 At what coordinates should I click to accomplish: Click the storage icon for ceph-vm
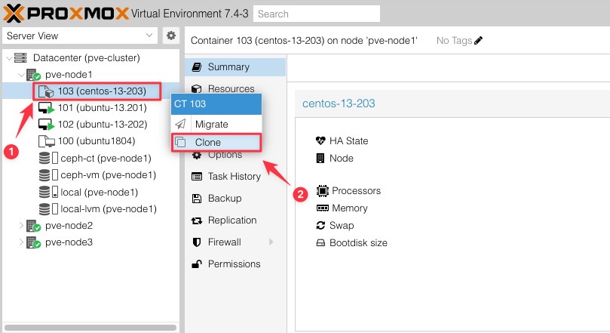coord(48,175)
